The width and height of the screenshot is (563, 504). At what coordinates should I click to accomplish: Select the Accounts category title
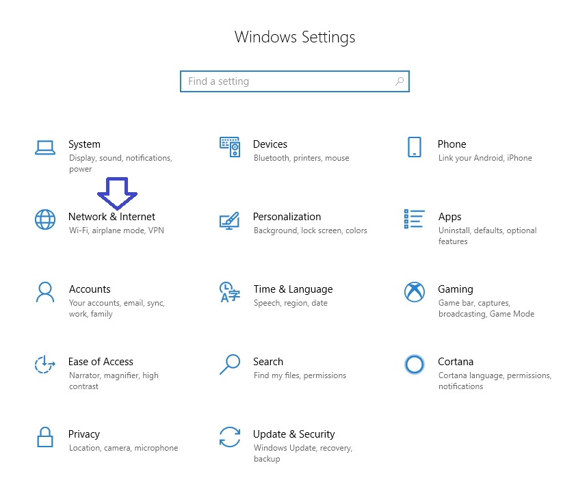[90, 289]
